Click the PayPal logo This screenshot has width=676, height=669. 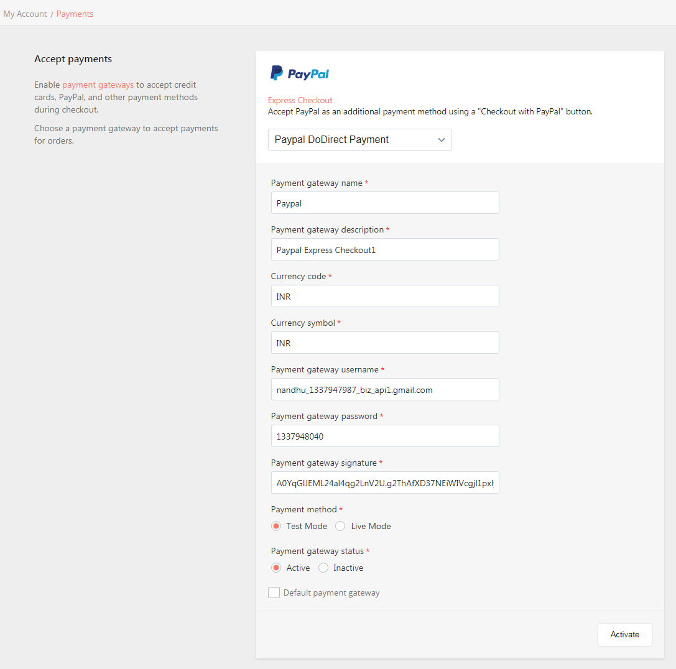click(300, 73)
